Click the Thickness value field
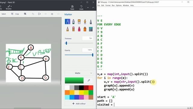 coord(87,38)
